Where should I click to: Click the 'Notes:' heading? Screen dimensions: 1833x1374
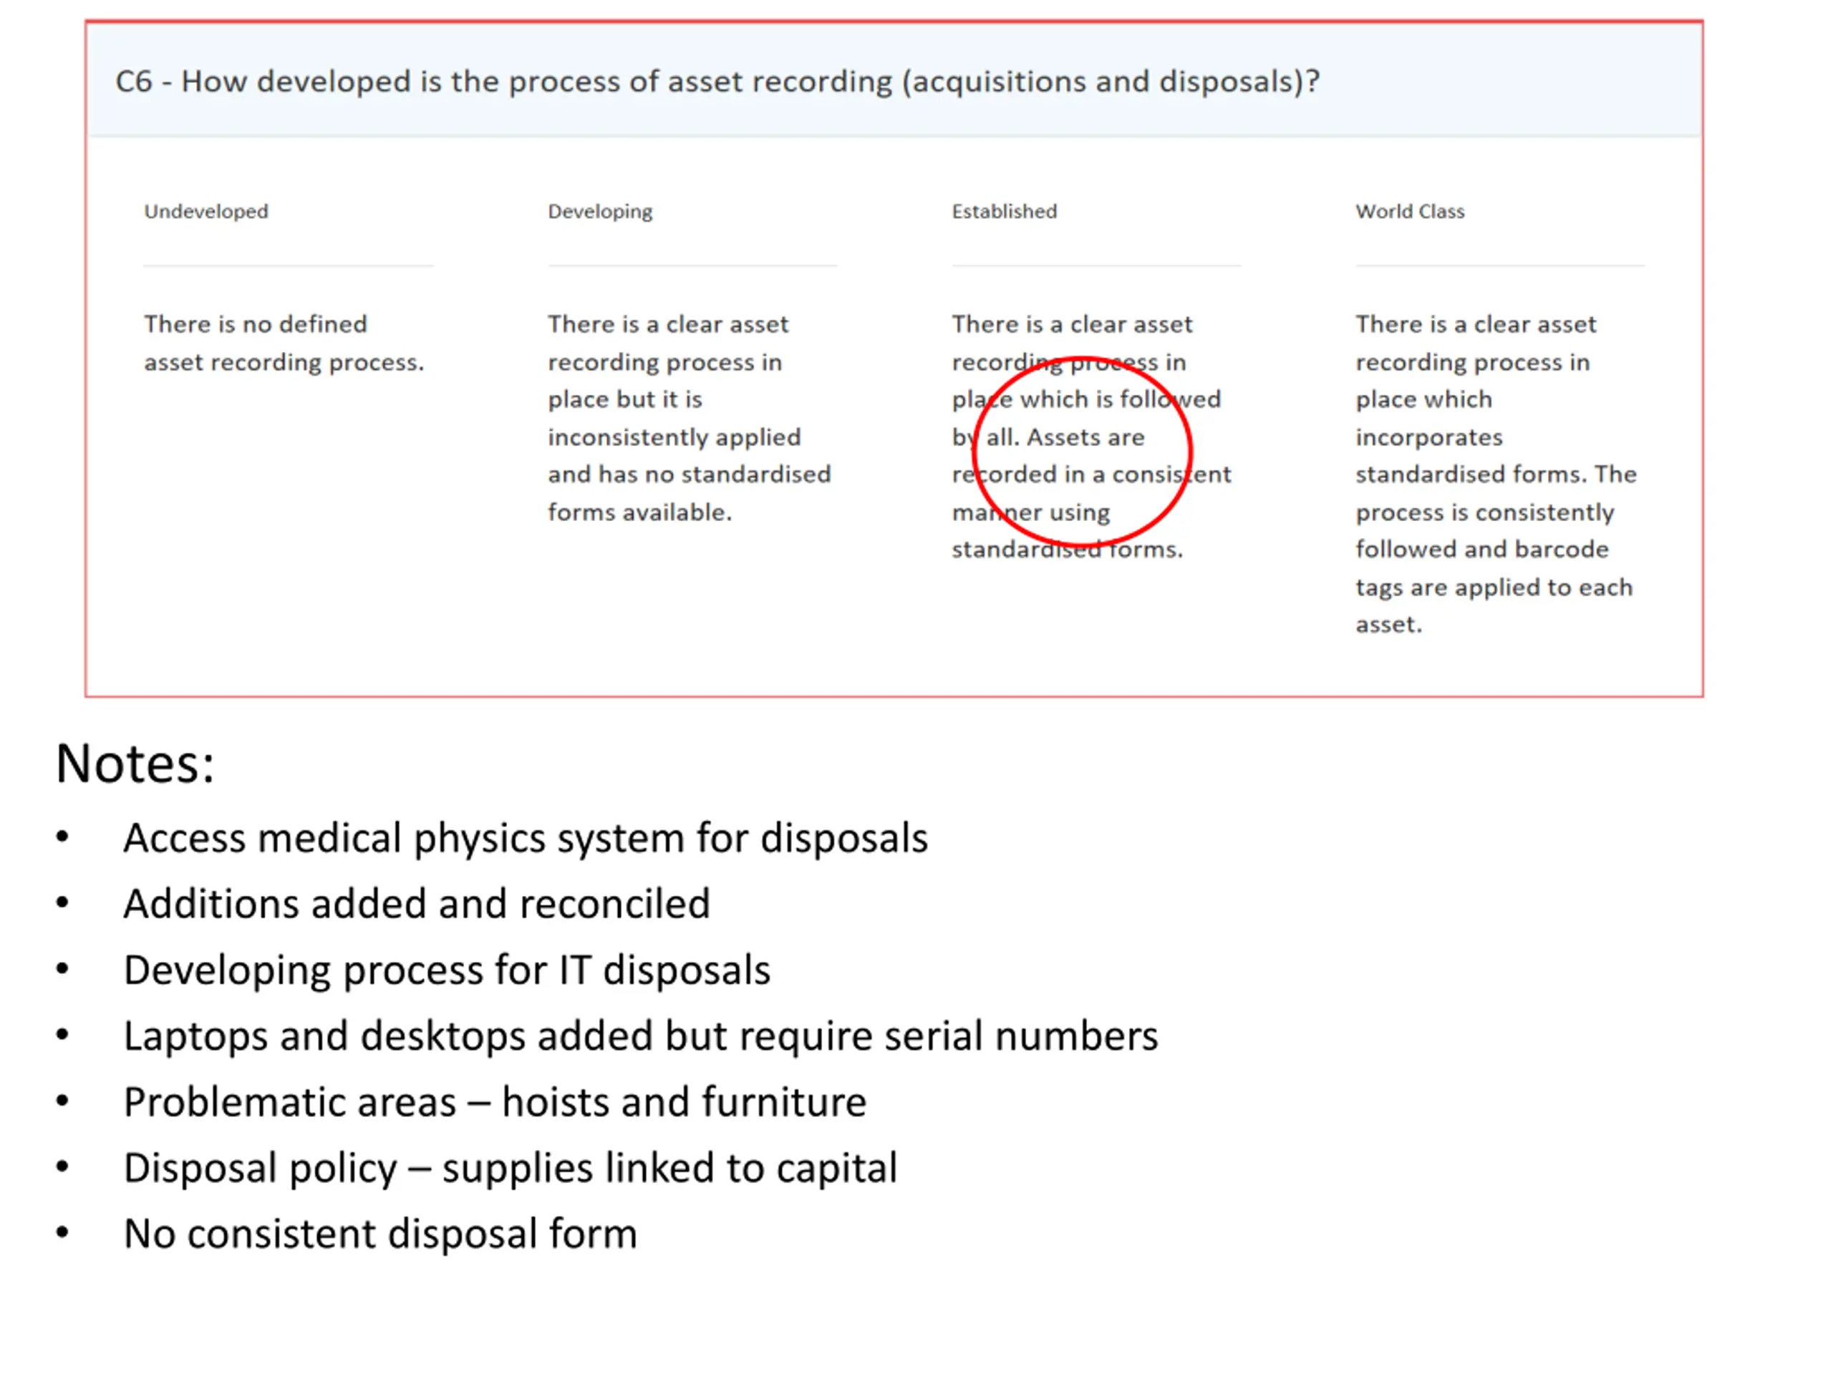(135, 763)
